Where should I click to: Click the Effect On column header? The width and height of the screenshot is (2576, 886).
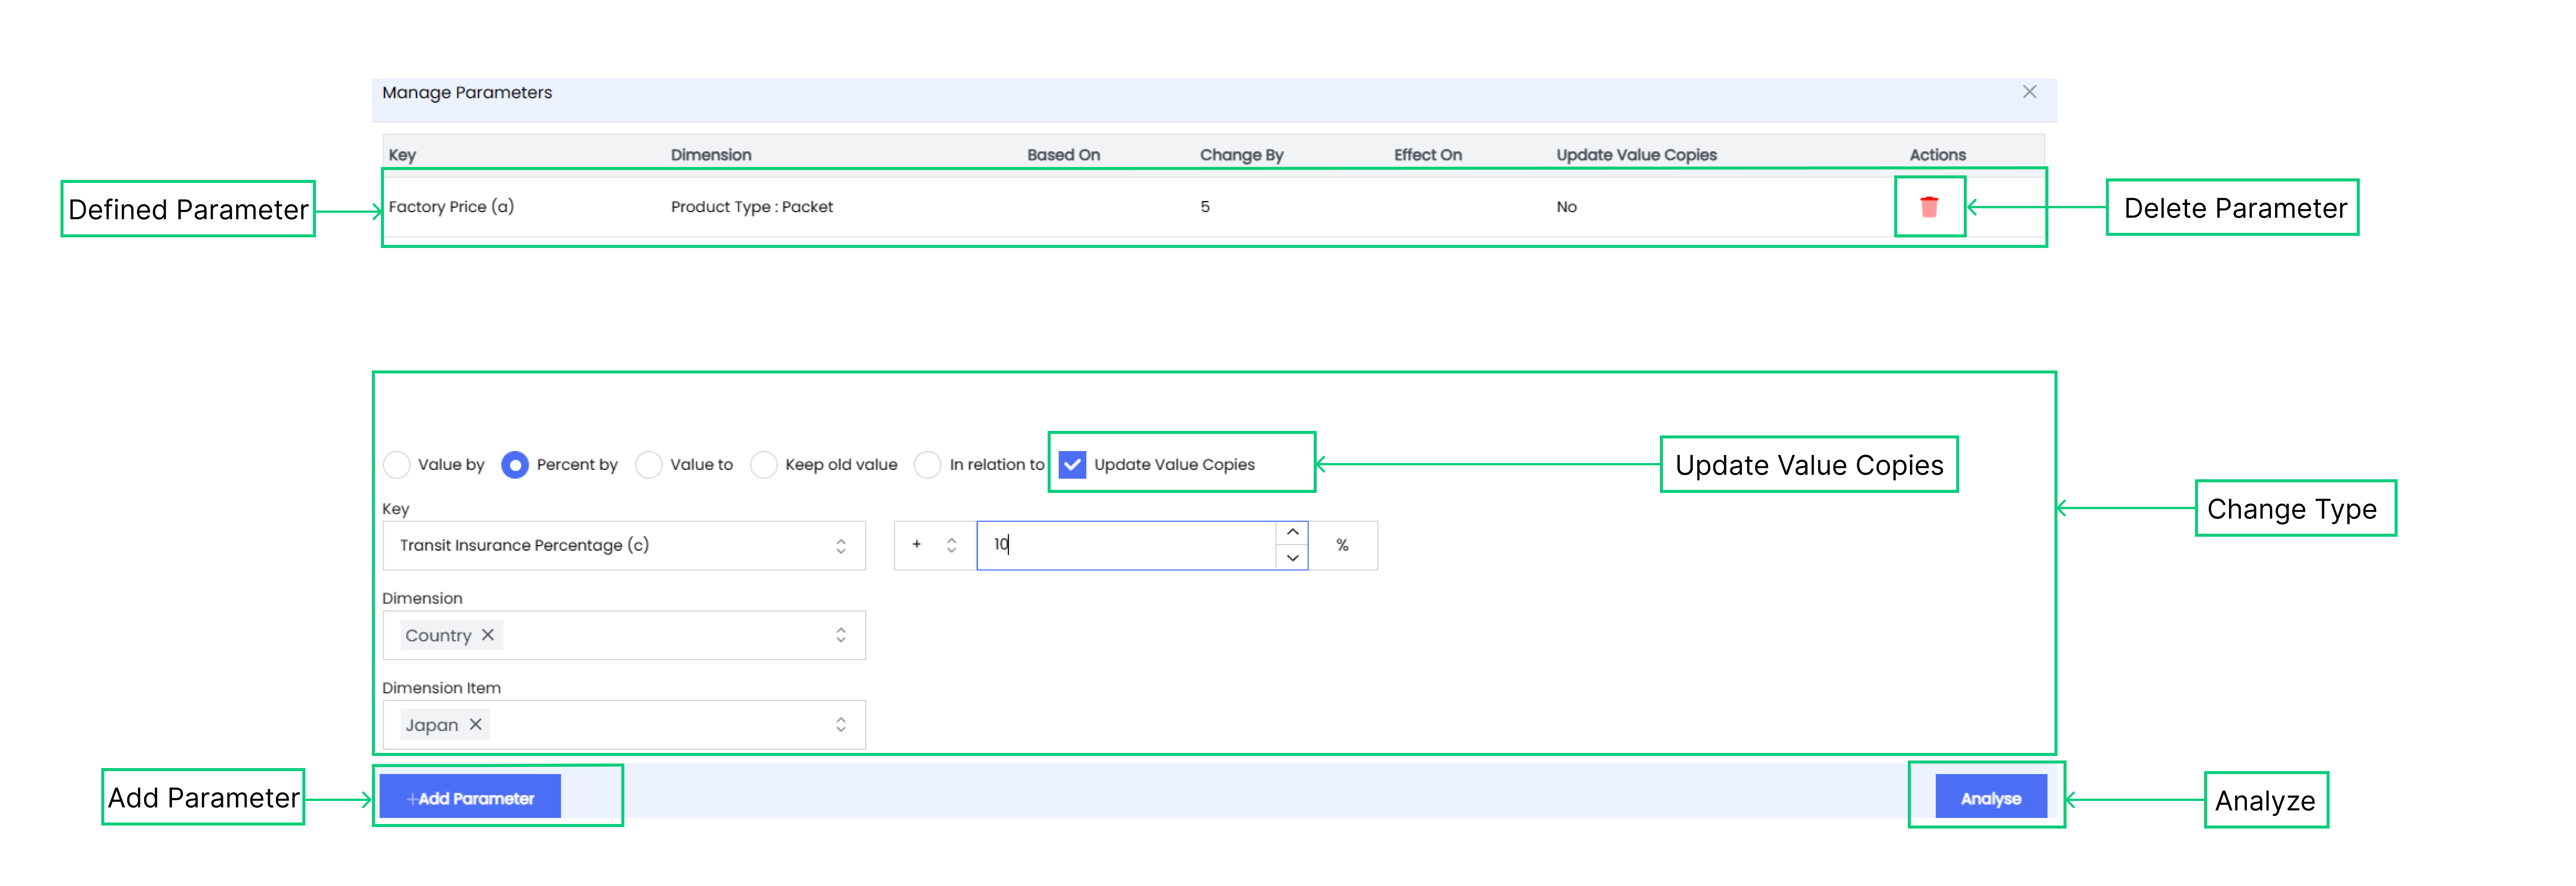tap(1427, 155)
